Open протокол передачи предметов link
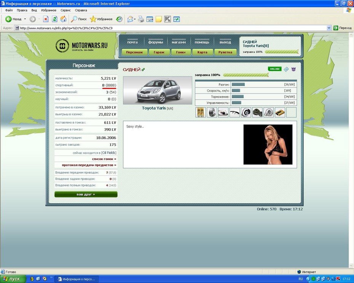The image size is (354, 283). pos(89,165)
